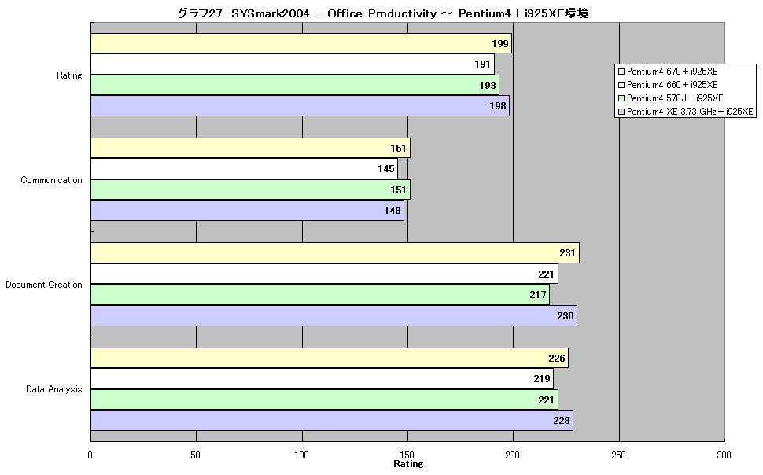
Task: Select the Document Creation bar valued 217
Action: [x=320, y=295]
